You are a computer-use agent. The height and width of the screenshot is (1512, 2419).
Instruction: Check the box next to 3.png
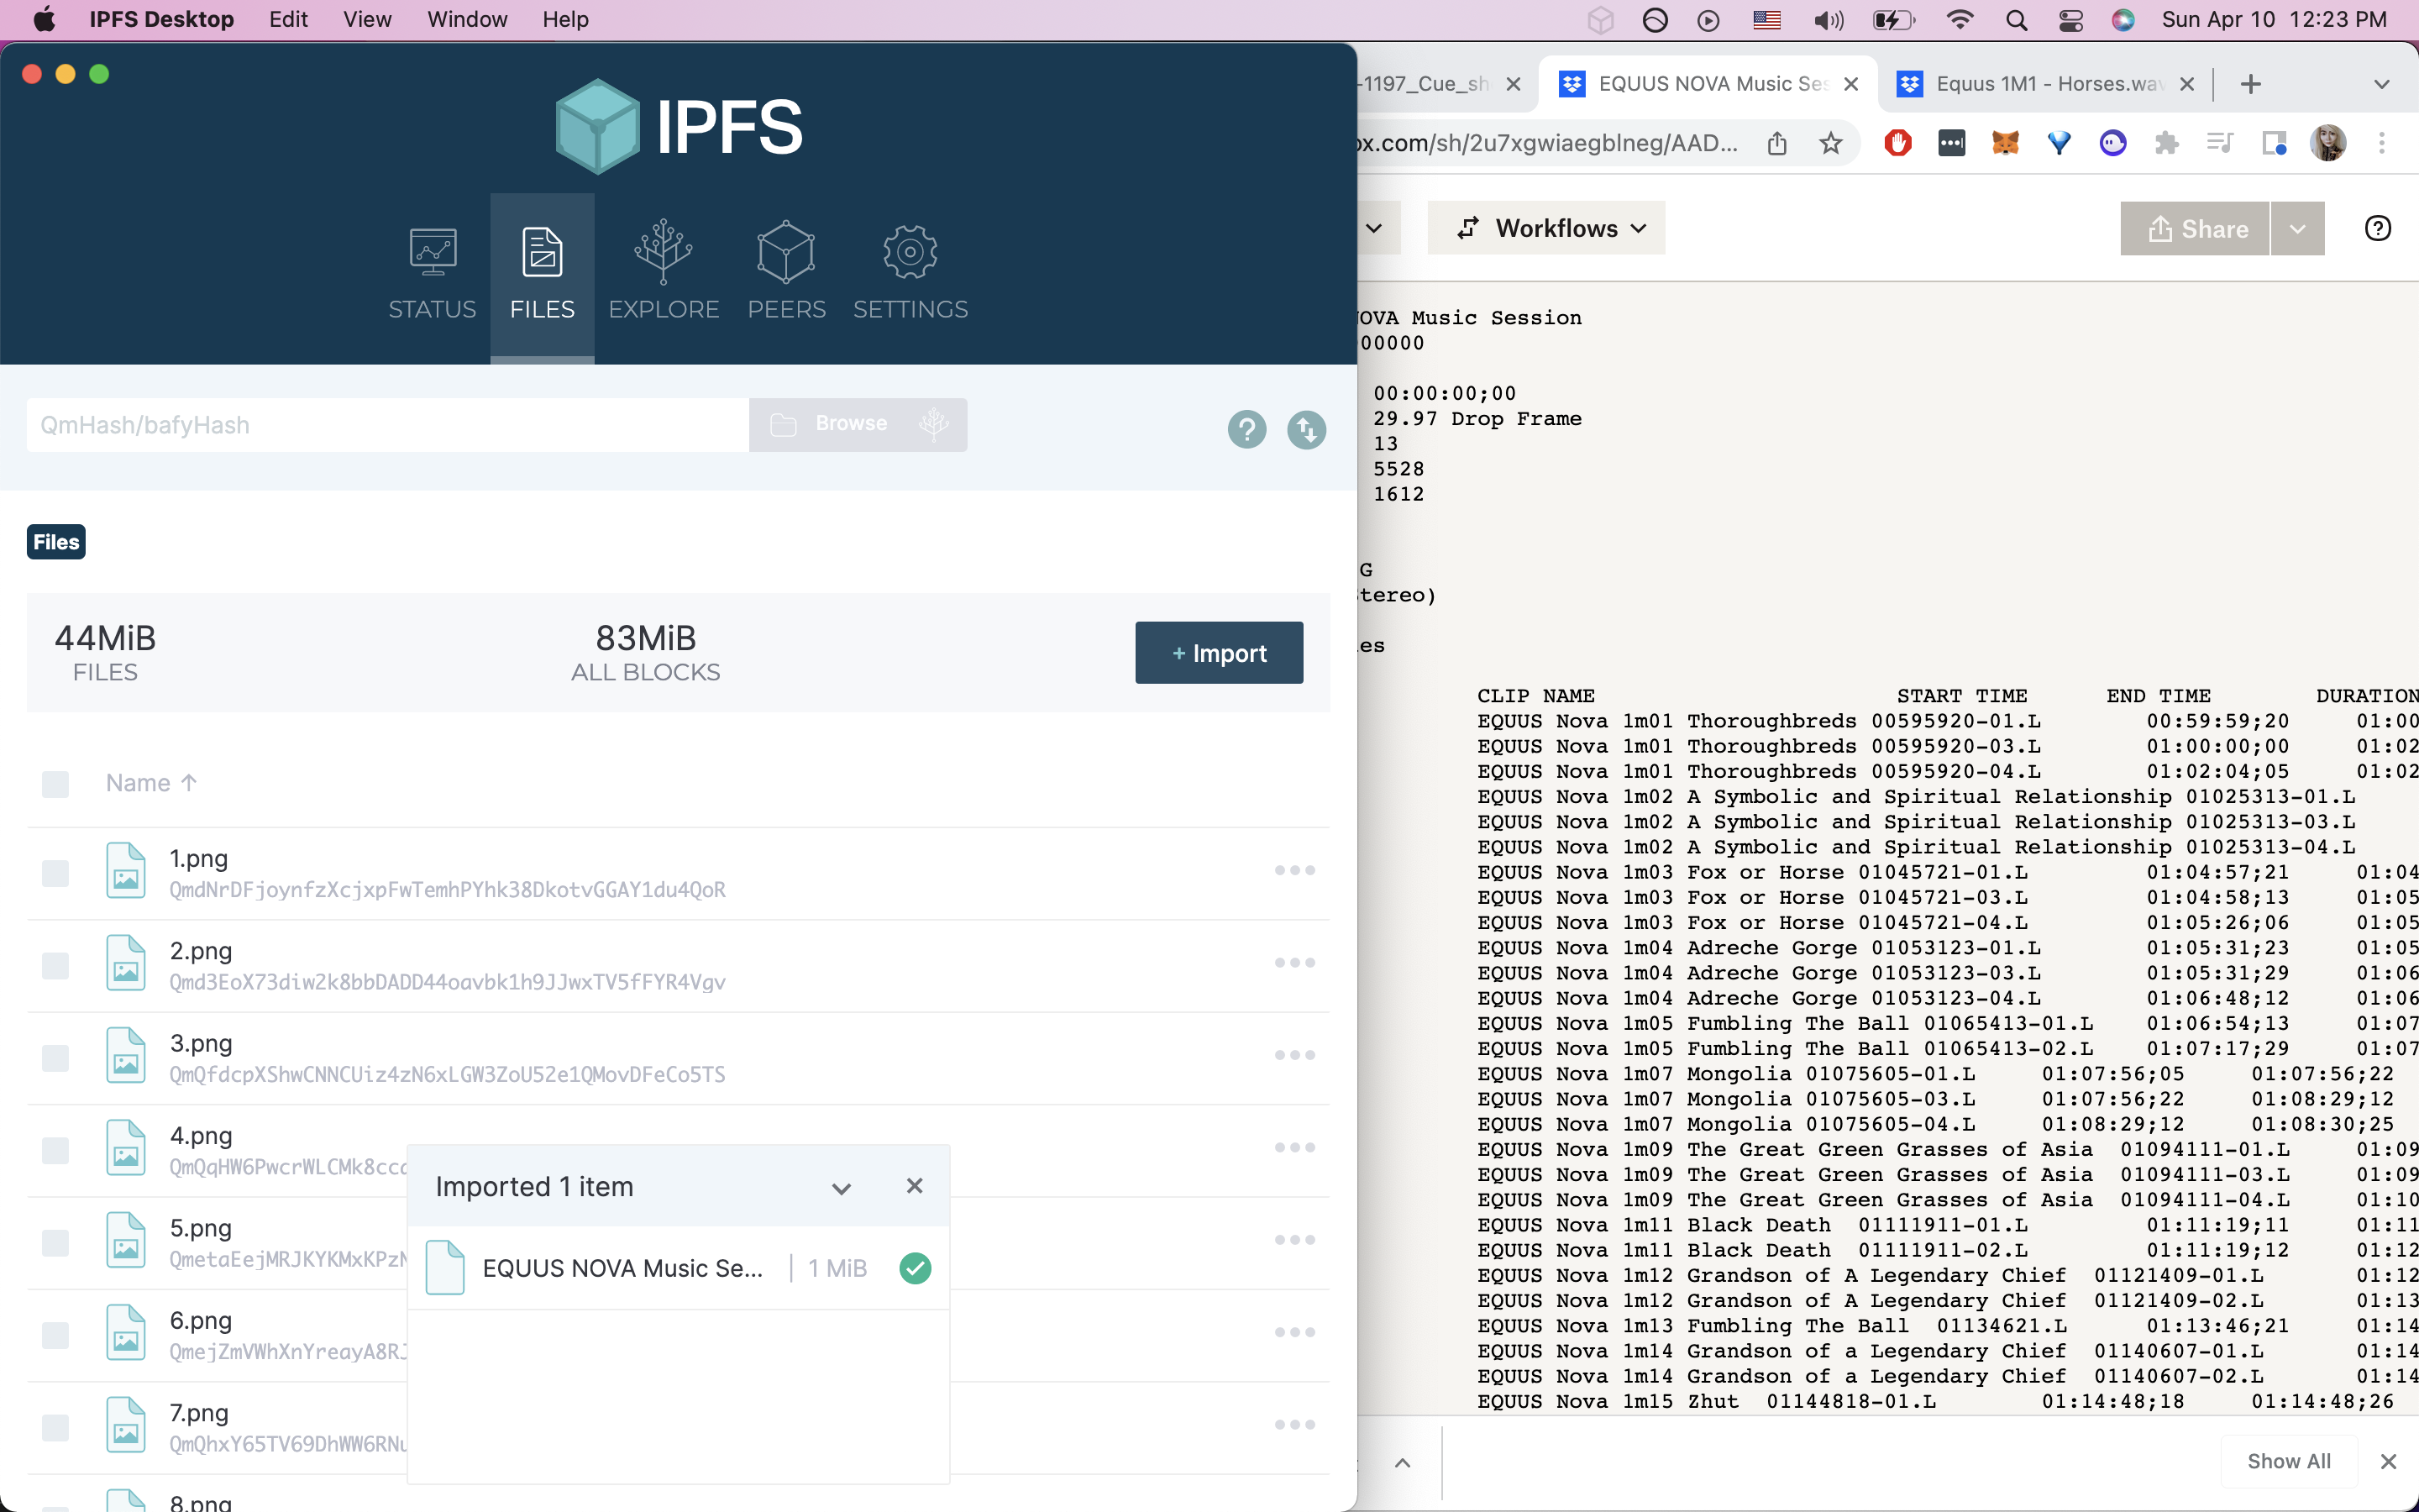55,1058
